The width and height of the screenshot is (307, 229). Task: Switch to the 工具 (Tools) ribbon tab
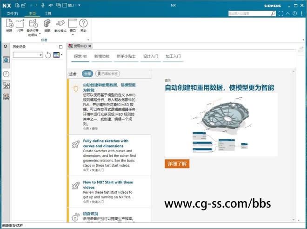(x=48, y=13)
